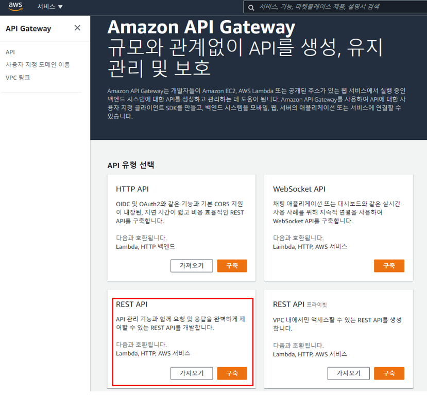Click the REST API 프라이빗 card title
Screen dimensions: 427x397
click(x=300, y=304)
